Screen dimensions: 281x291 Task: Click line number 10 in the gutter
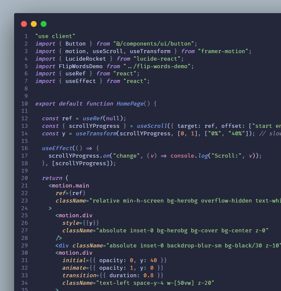point(25,104)
